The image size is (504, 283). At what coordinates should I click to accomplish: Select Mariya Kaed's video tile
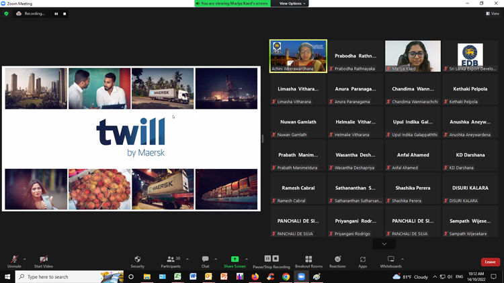413,56
